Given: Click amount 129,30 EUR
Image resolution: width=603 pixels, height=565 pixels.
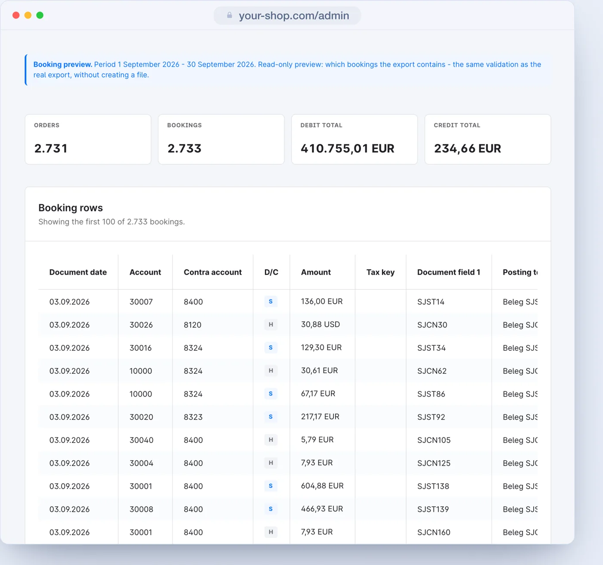Looking at the screenshot, I should pyautogui.click(x=321, y=347).
